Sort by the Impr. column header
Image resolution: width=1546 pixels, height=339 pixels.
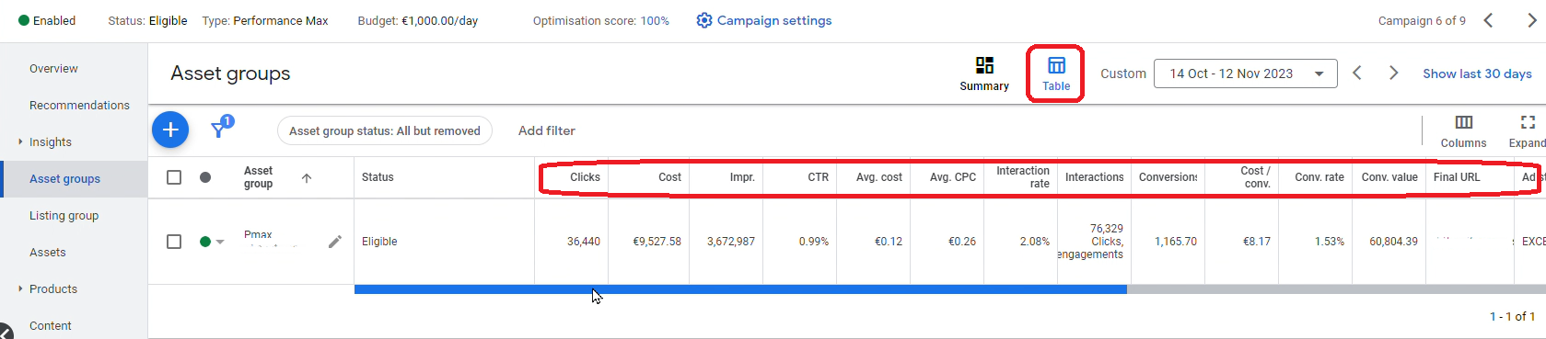[742, 177]
